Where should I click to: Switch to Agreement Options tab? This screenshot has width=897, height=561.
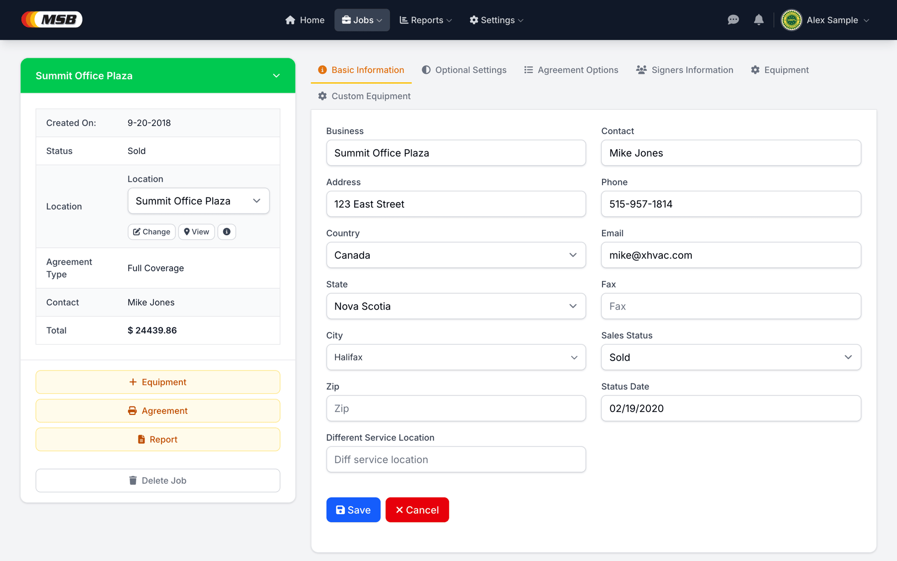(571, 70)
